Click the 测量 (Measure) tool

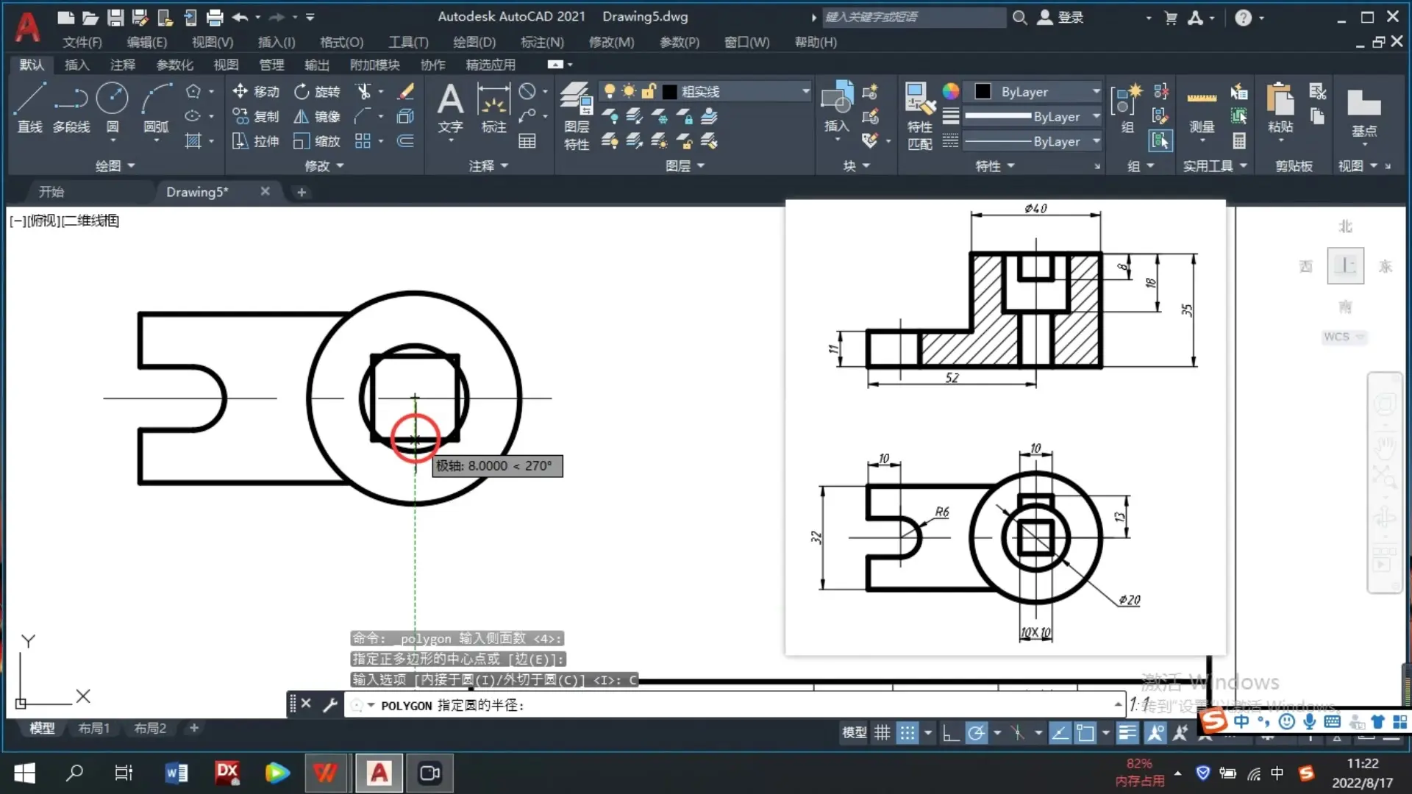(1202, 110)
